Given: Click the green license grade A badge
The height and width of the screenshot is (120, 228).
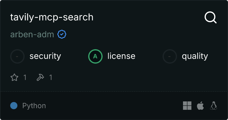Looking at the screenshot, I should (95, 56).
